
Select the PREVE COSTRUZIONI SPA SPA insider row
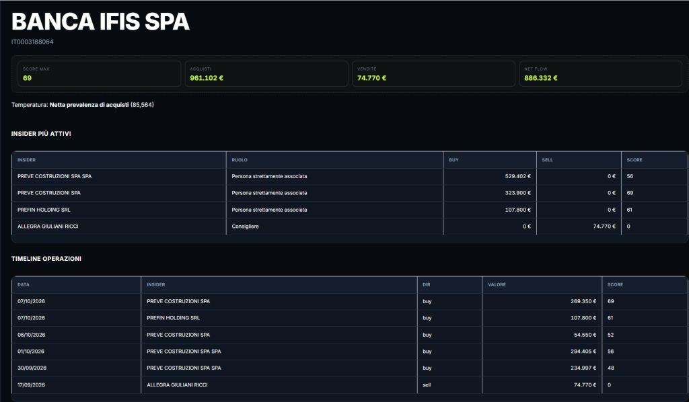pos(350,176)
